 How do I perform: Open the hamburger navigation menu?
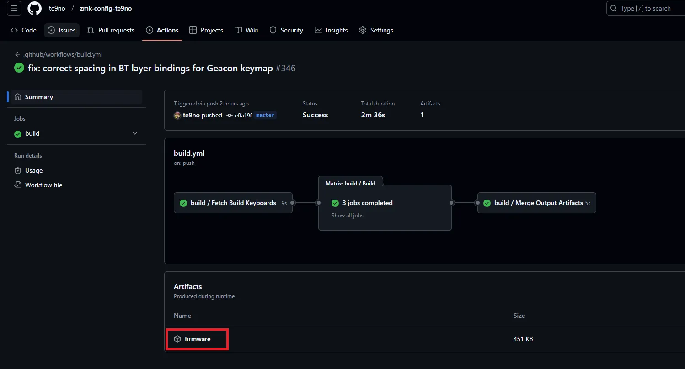[x=14, y=8]
